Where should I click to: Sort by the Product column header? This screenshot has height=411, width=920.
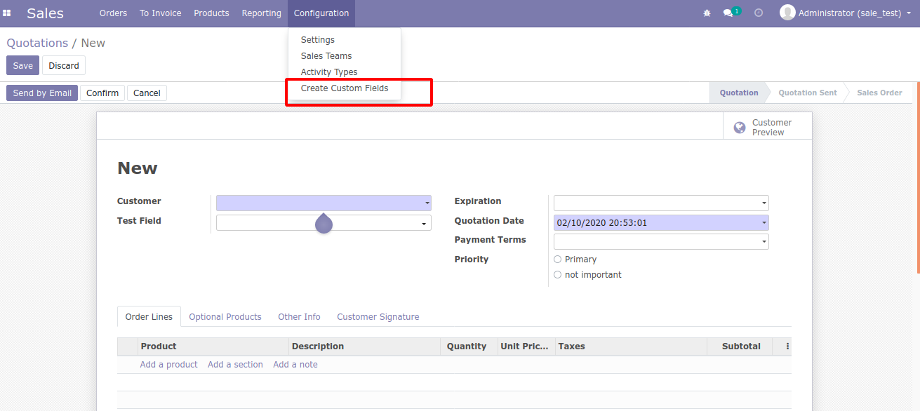coord(213,346)
